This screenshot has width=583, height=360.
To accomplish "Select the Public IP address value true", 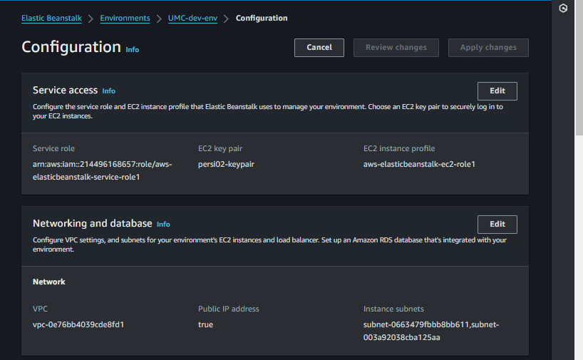I will point(205,324).
